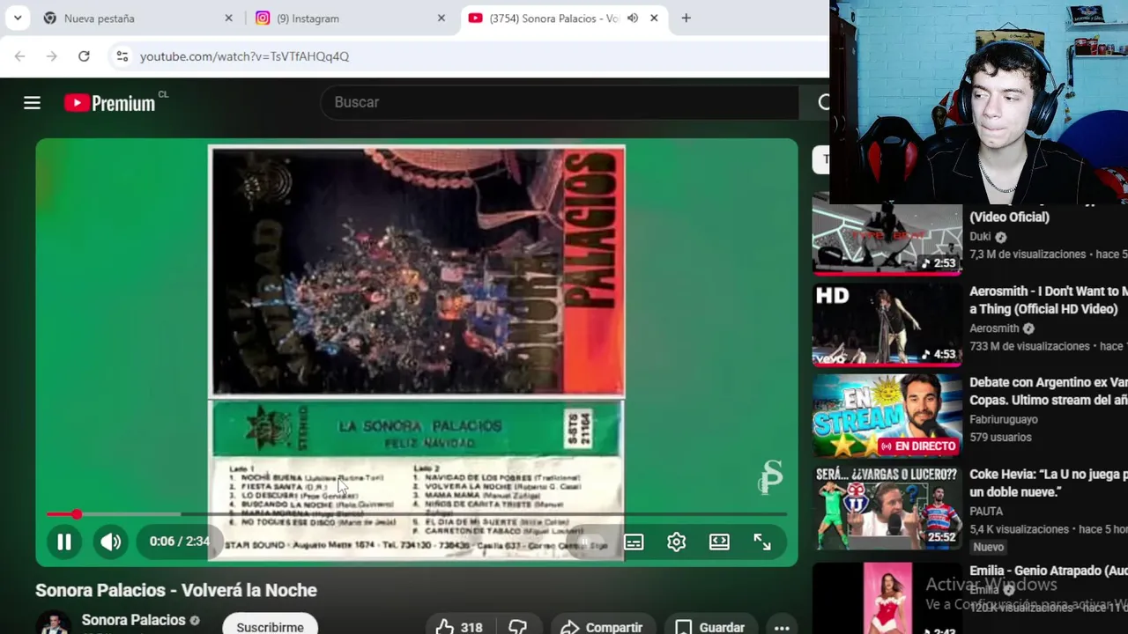The image size is (1128, 634).
Task: Mute the video volume speaker icon
Action: (x=111, y=542)
